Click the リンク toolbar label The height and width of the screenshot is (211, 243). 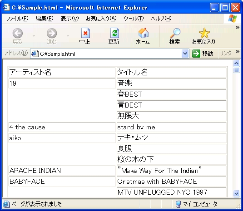point(226,53)
